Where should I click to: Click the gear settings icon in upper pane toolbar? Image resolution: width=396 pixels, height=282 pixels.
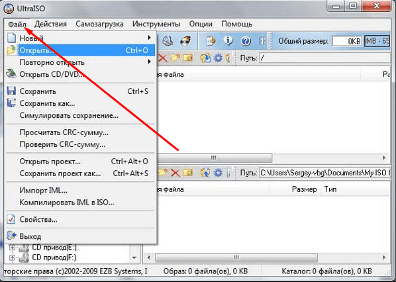[218, 58]
